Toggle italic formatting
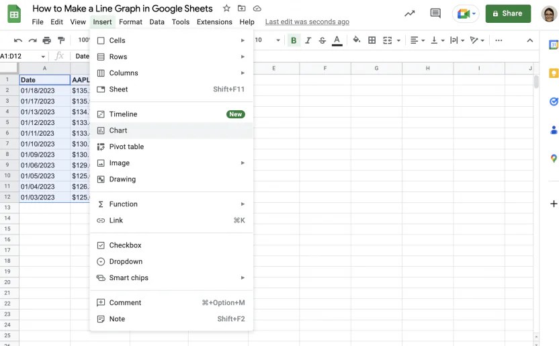The height and width of the screenshot is (346, 559). [x=308, y=40]
